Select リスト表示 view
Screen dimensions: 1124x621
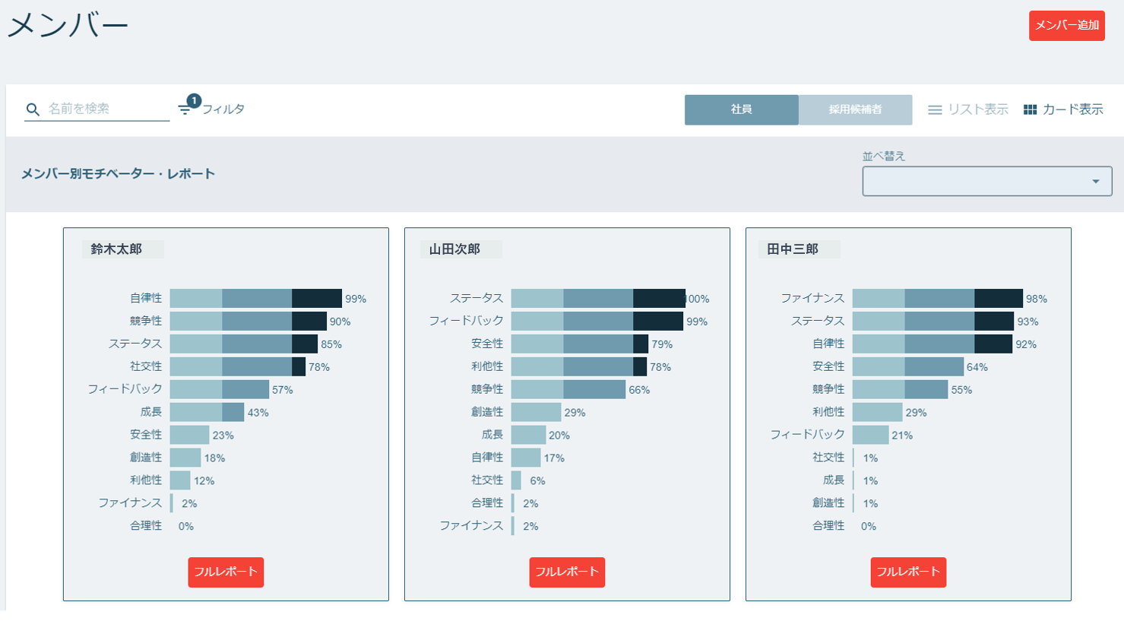pyautogui.click(x=968, y=109)
